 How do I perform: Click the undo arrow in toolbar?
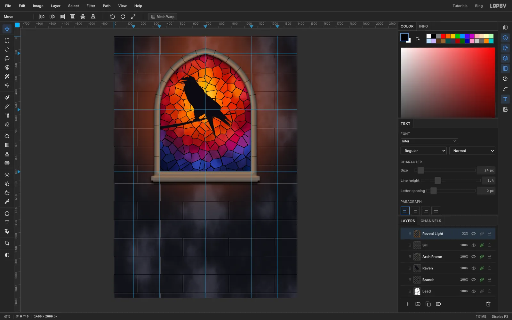[x=113, y=17]
